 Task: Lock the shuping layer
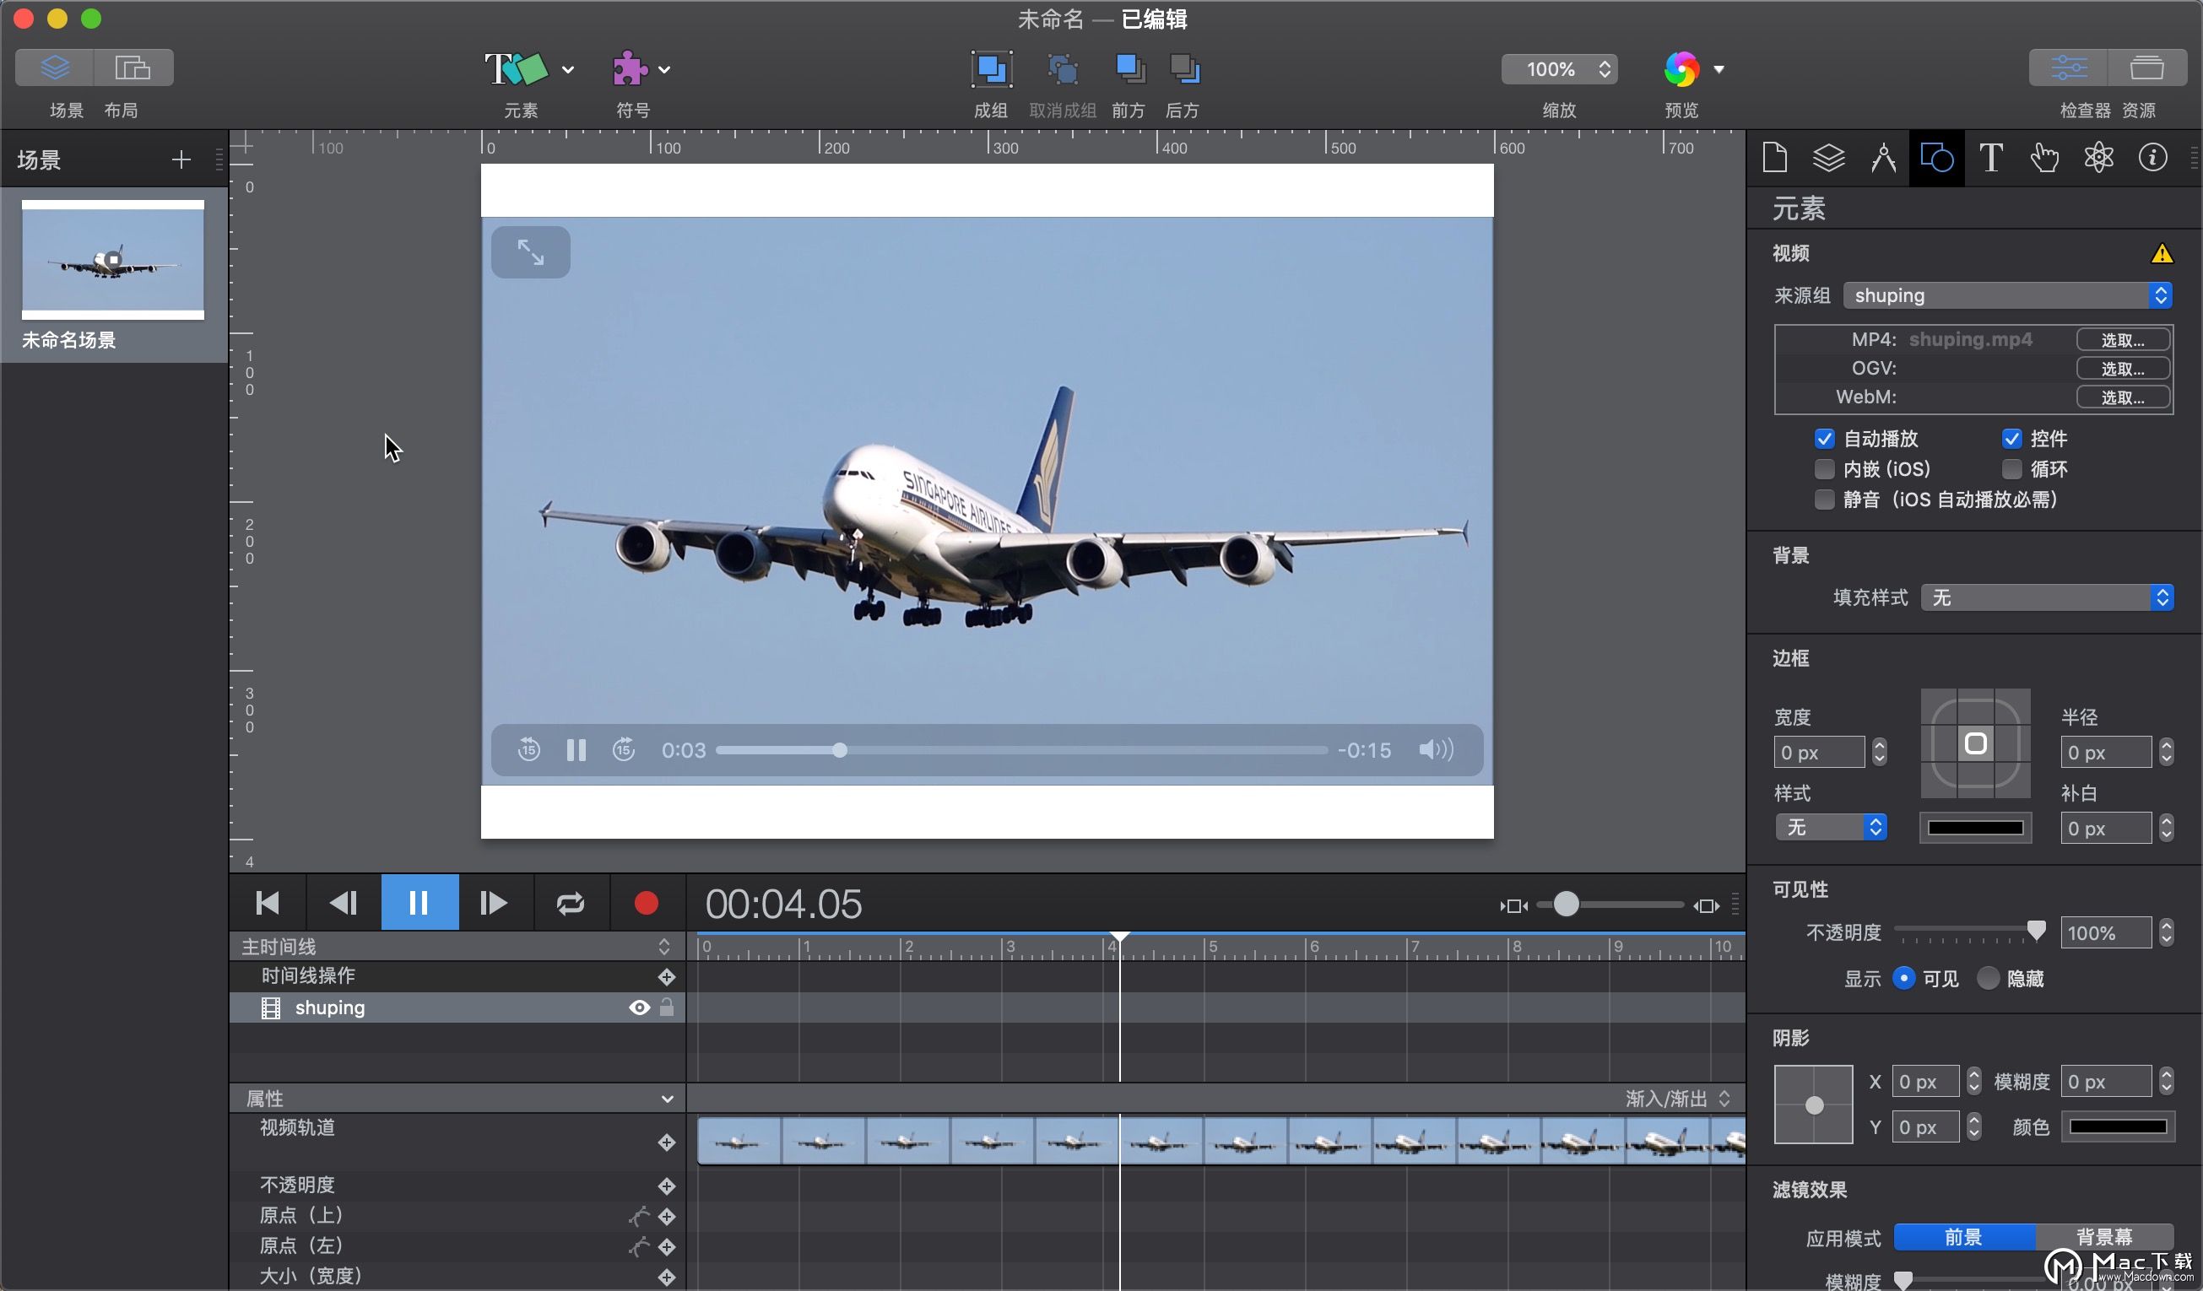[x=667, y=1007]
